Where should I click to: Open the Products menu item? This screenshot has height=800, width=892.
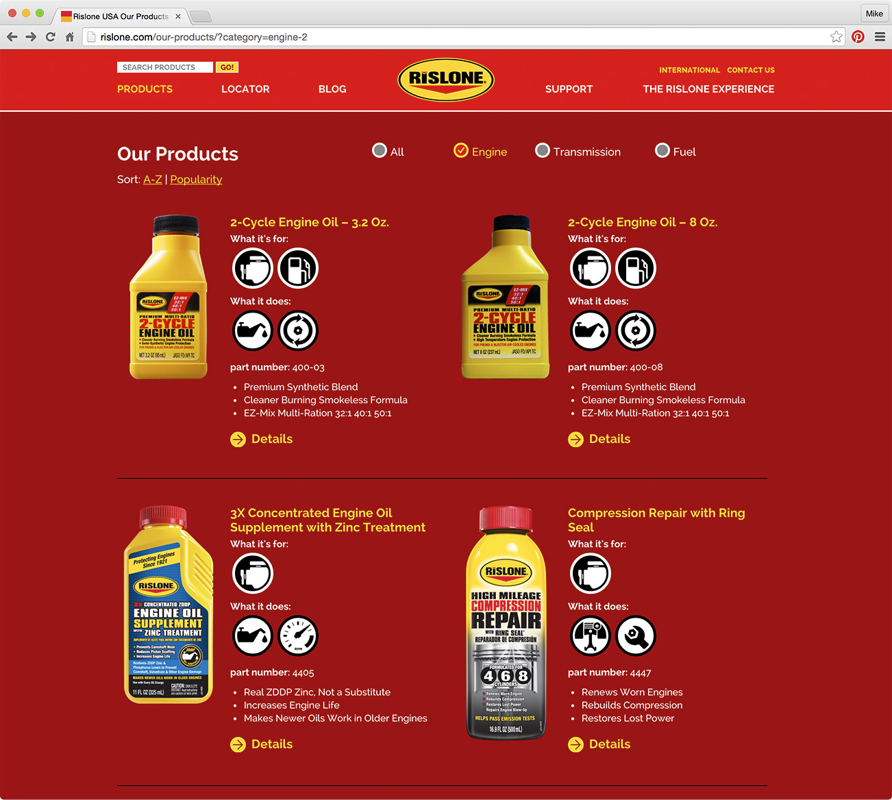click(145, 89)
